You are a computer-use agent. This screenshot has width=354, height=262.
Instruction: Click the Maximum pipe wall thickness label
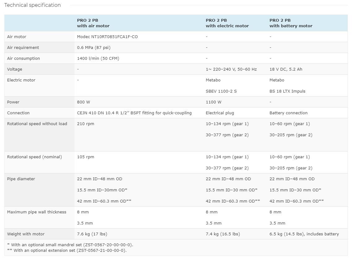click(x=37, y=212)
